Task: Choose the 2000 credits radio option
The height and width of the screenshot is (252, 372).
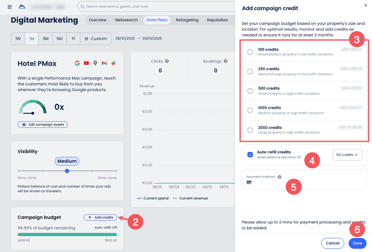Action: pyautogui.click(x=250, y=130)
